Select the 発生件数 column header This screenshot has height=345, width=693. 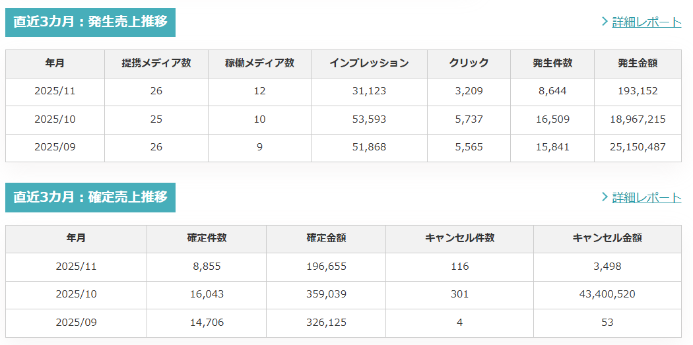point(552,63)
